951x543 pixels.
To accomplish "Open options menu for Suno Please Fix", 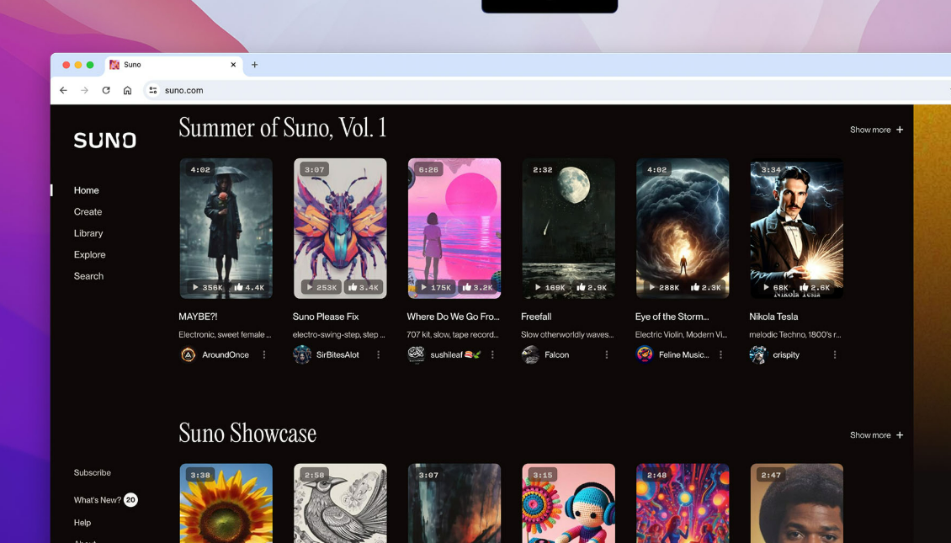I will point(379,355).
